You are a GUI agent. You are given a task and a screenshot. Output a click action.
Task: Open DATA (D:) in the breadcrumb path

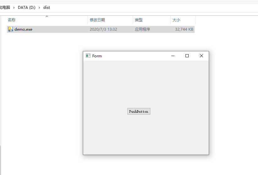pos(27,8)
